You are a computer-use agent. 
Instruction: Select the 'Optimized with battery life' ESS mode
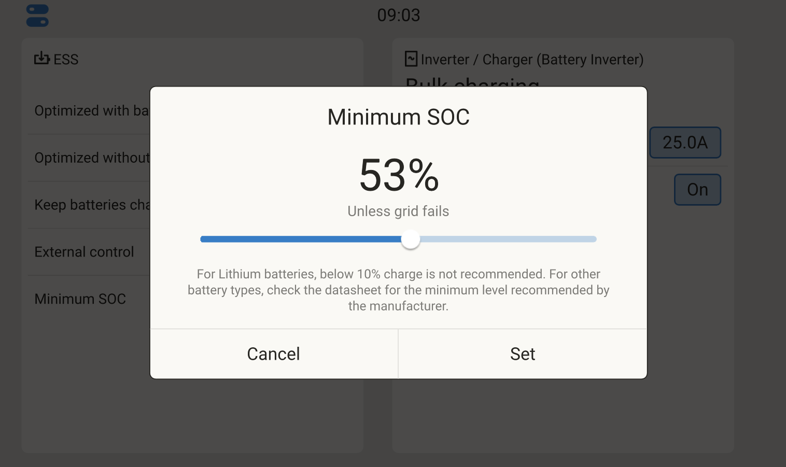click(91, 110)
